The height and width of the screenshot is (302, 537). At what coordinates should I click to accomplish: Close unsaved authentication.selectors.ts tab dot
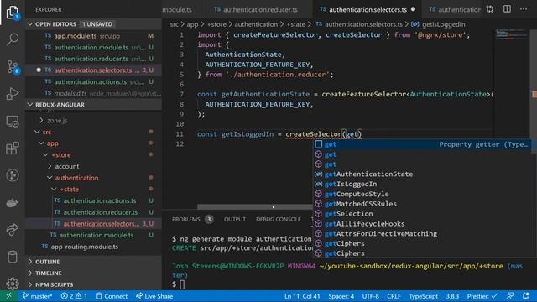point(413,9)
